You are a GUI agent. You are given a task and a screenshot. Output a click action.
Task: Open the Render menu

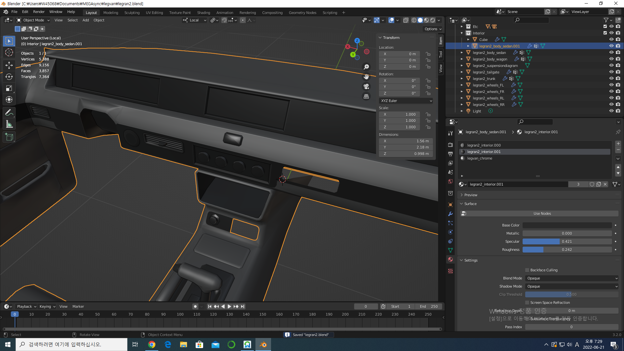coord(39,12)
